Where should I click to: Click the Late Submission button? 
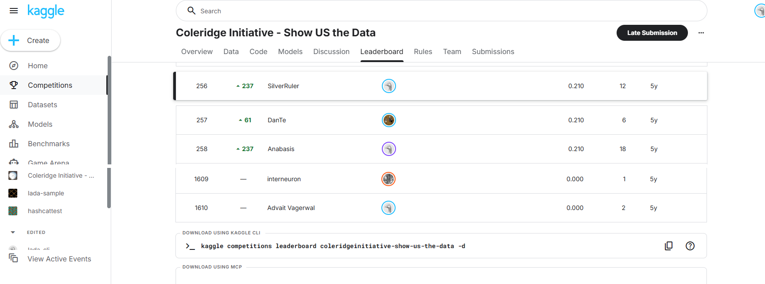pos(652,33)
